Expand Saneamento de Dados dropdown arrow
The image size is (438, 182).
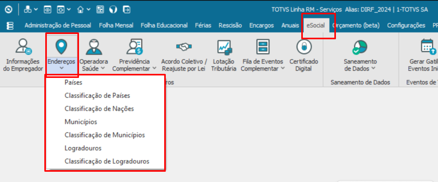point(373,69)
